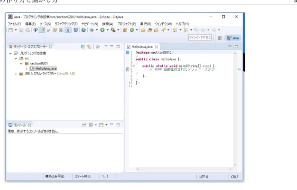Open the ナビゲート(N) menu
Image resolution: width=297 pixels, height=190 pixels.
pyautogui.click(x=90, y=24)
